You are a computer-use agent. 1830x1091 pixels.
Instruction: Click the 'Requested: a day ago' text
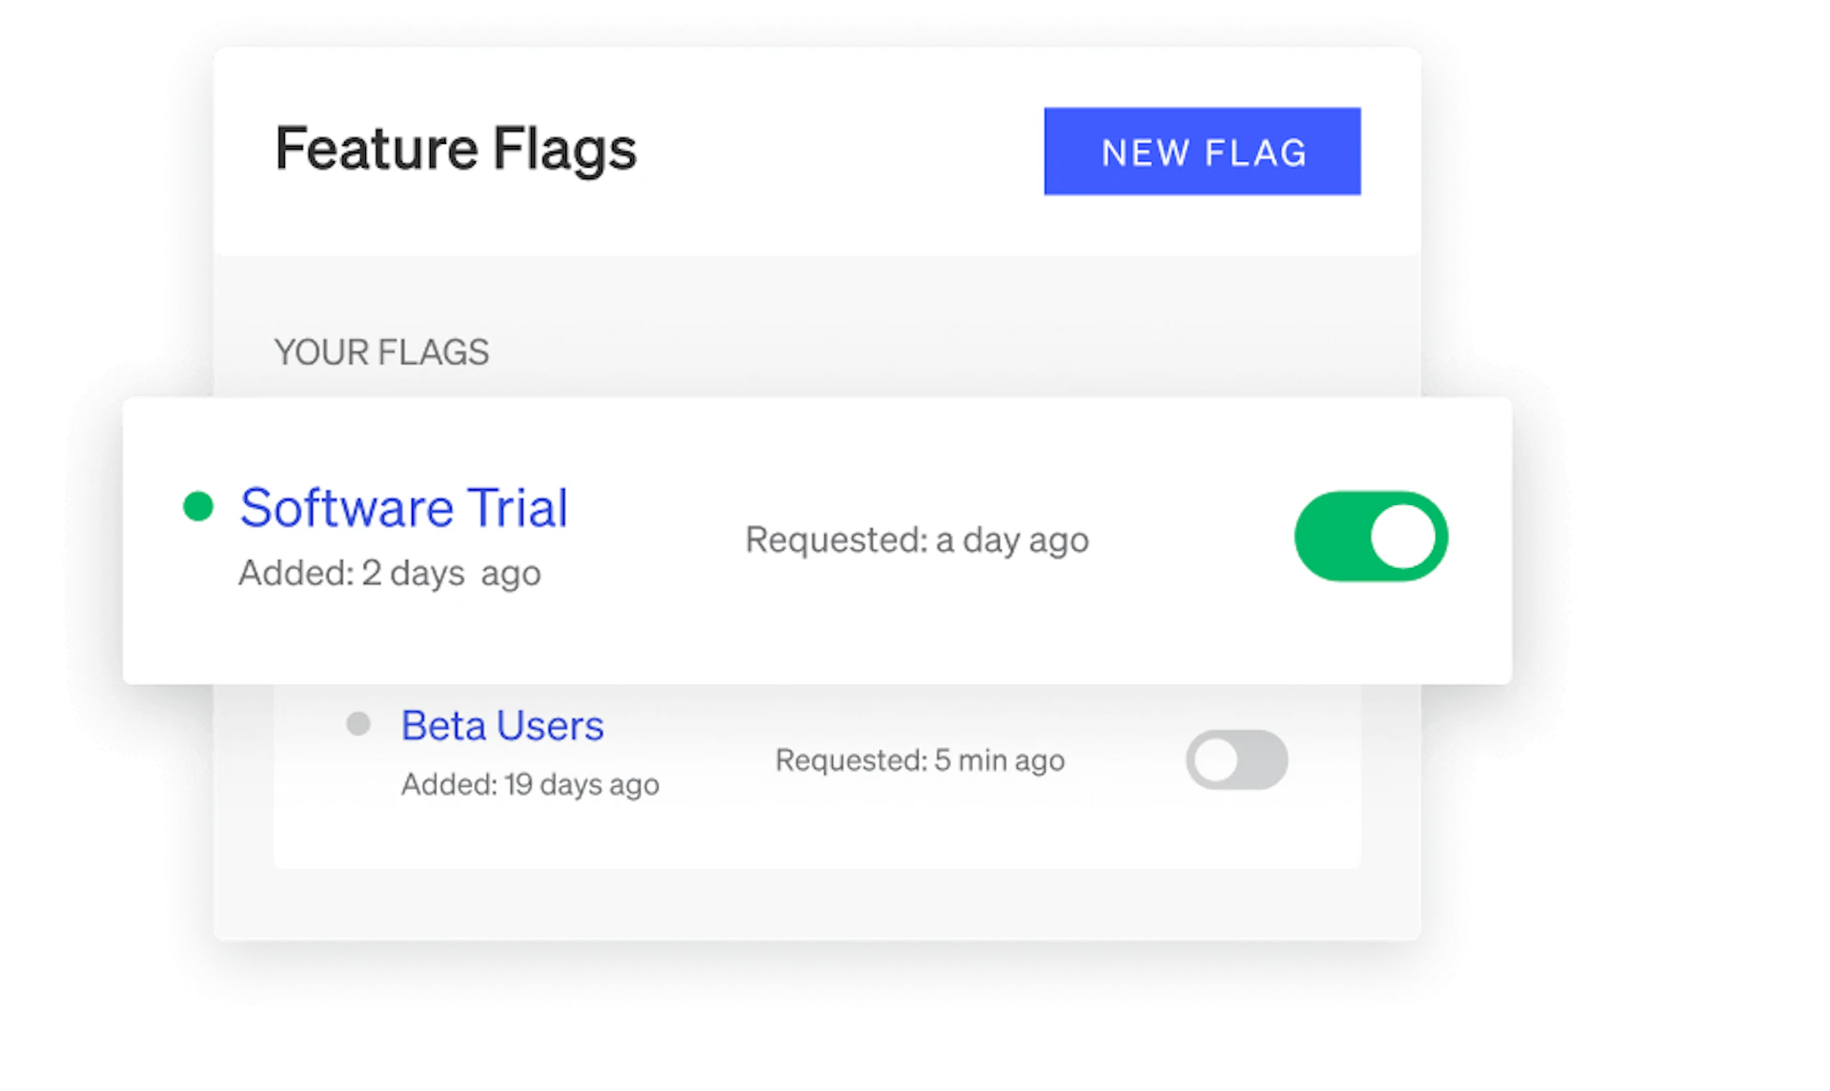[x=916, y=540]
